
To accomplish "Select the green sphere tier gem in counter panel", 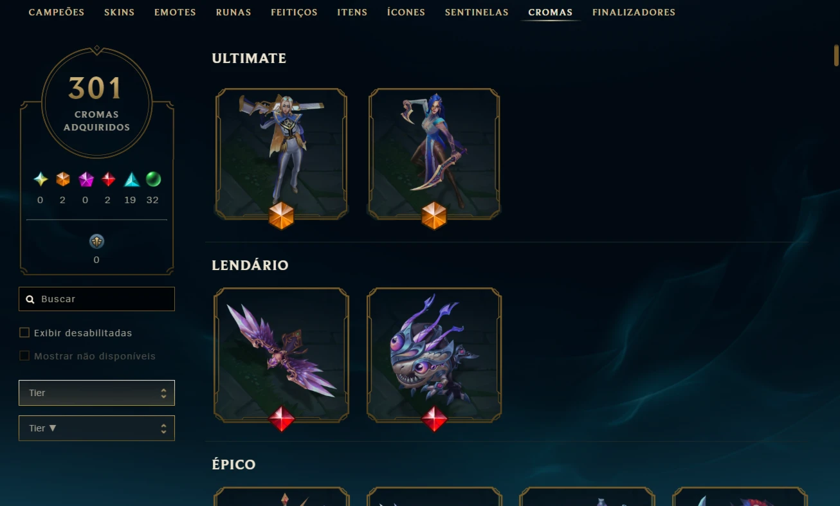I will 153,179.
